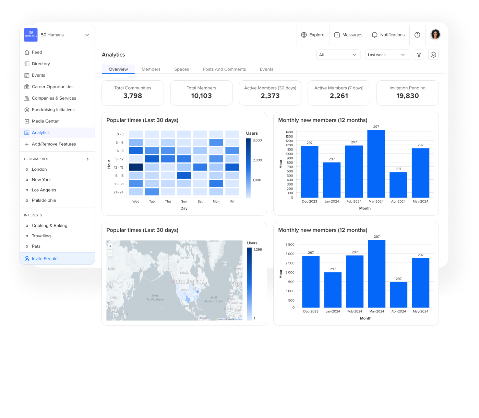Switch to the Spaces tab
This screenshot has height=418, width=479.
click(181, 69)
